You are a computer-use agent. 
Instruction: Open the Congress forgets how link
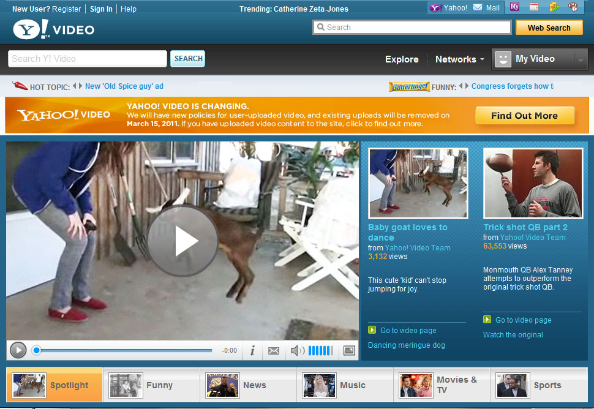point(512,86)
